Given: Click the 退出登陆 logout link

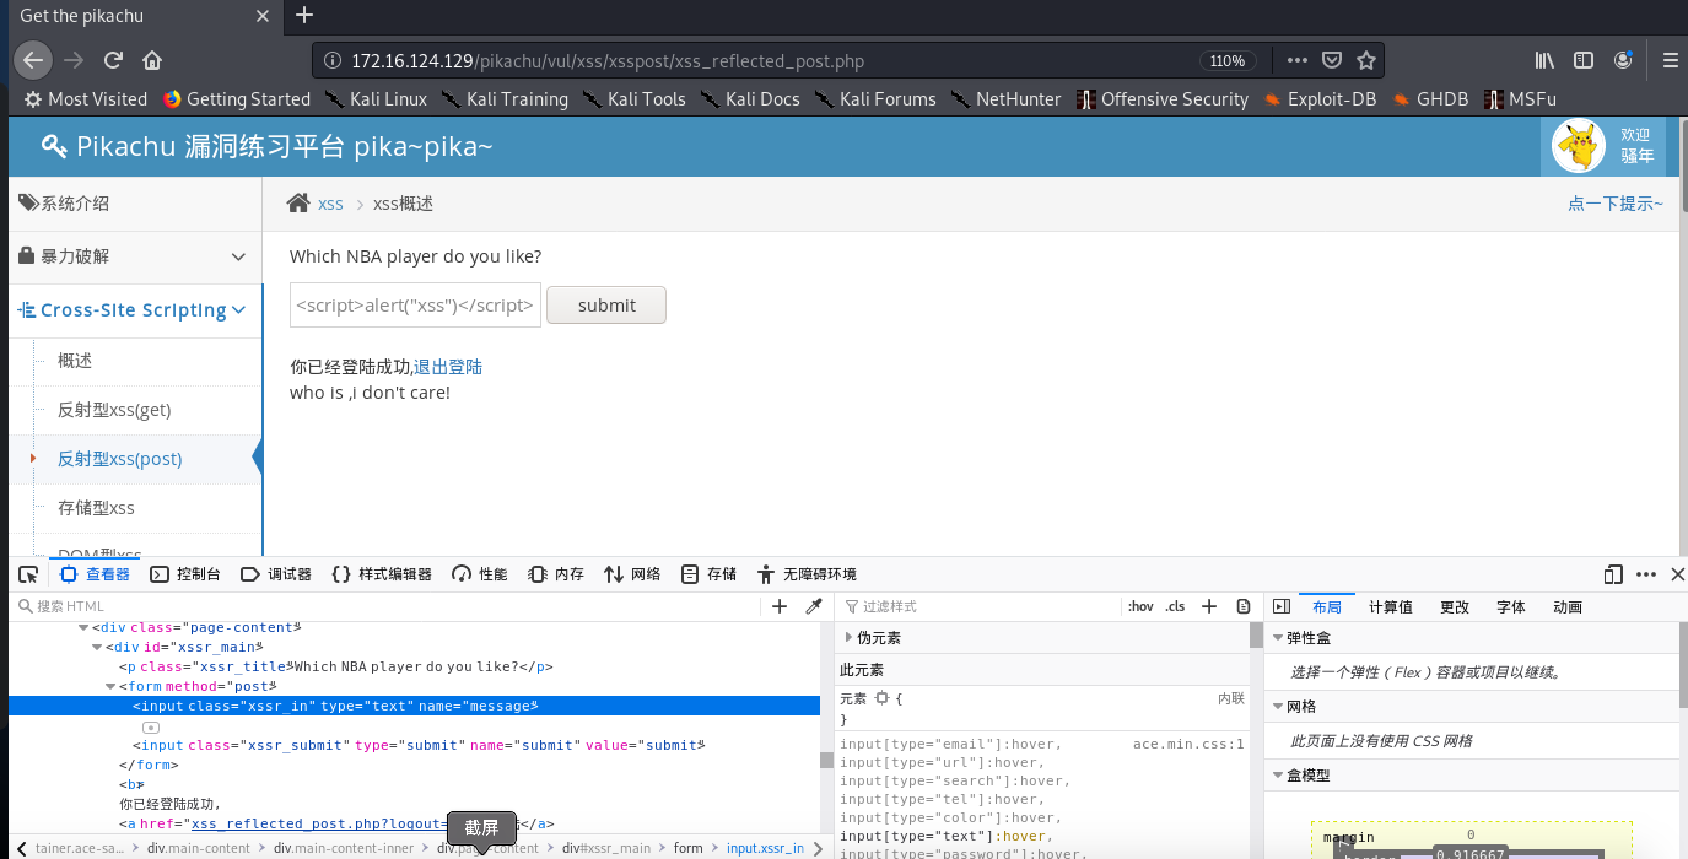Looking at the screenshot, I should [447, 367].
